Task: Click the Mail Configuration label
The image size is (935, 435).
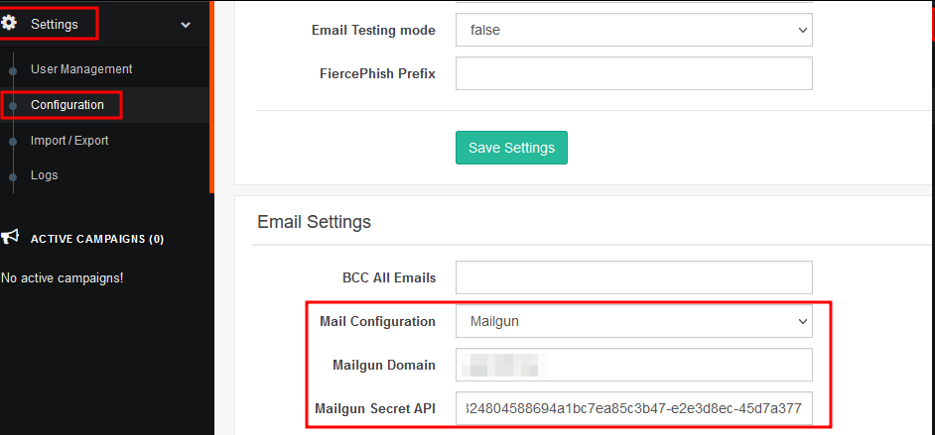Action: coord(377,322)
